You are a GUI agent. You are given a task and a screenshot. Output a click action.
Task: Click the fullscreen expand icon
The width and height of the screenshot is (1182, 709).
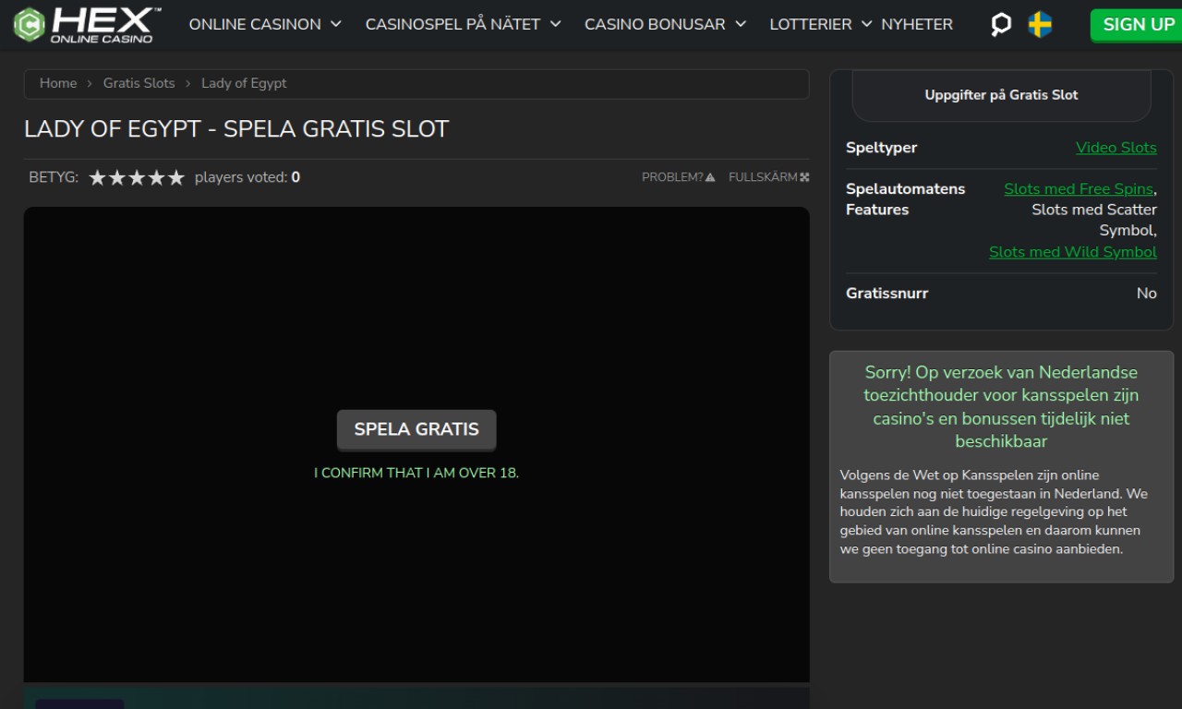coord(804,177)
